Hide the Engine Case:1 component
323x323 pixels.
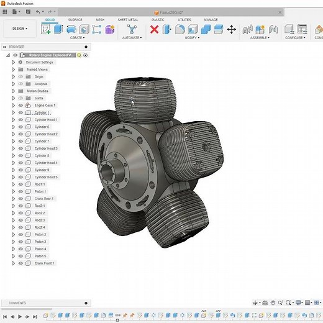pyautogui.click(x=20, y=106)
